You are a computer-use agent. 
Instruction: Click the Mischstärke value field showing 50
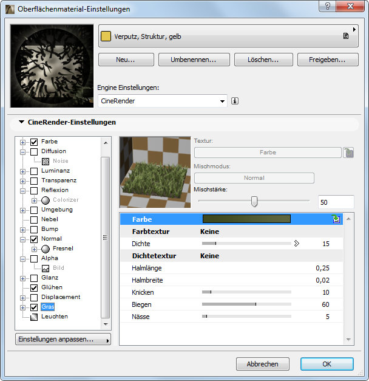click(x=336, y=202)
